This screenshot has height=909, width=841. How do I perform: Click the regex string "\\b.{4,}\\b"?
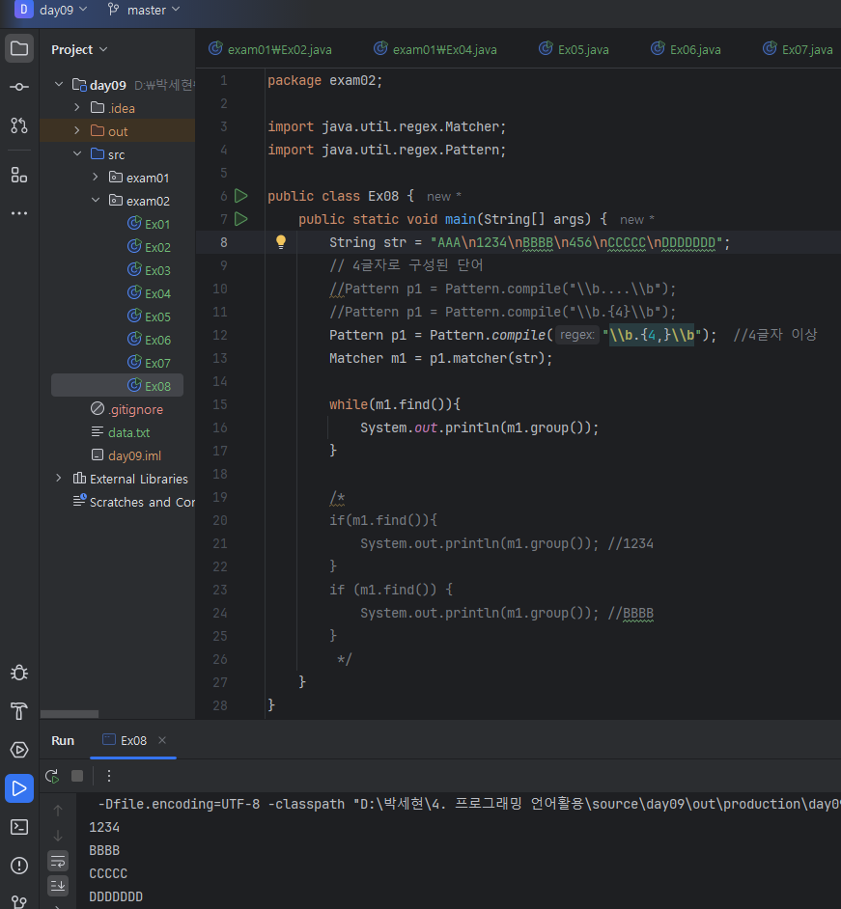pyautogui.click(x=652, y=335)
